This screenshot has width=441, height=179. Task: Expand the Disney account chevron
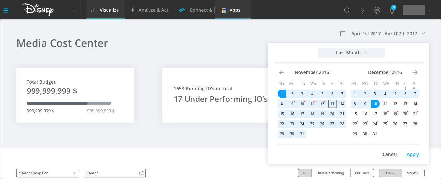(74, 11)
